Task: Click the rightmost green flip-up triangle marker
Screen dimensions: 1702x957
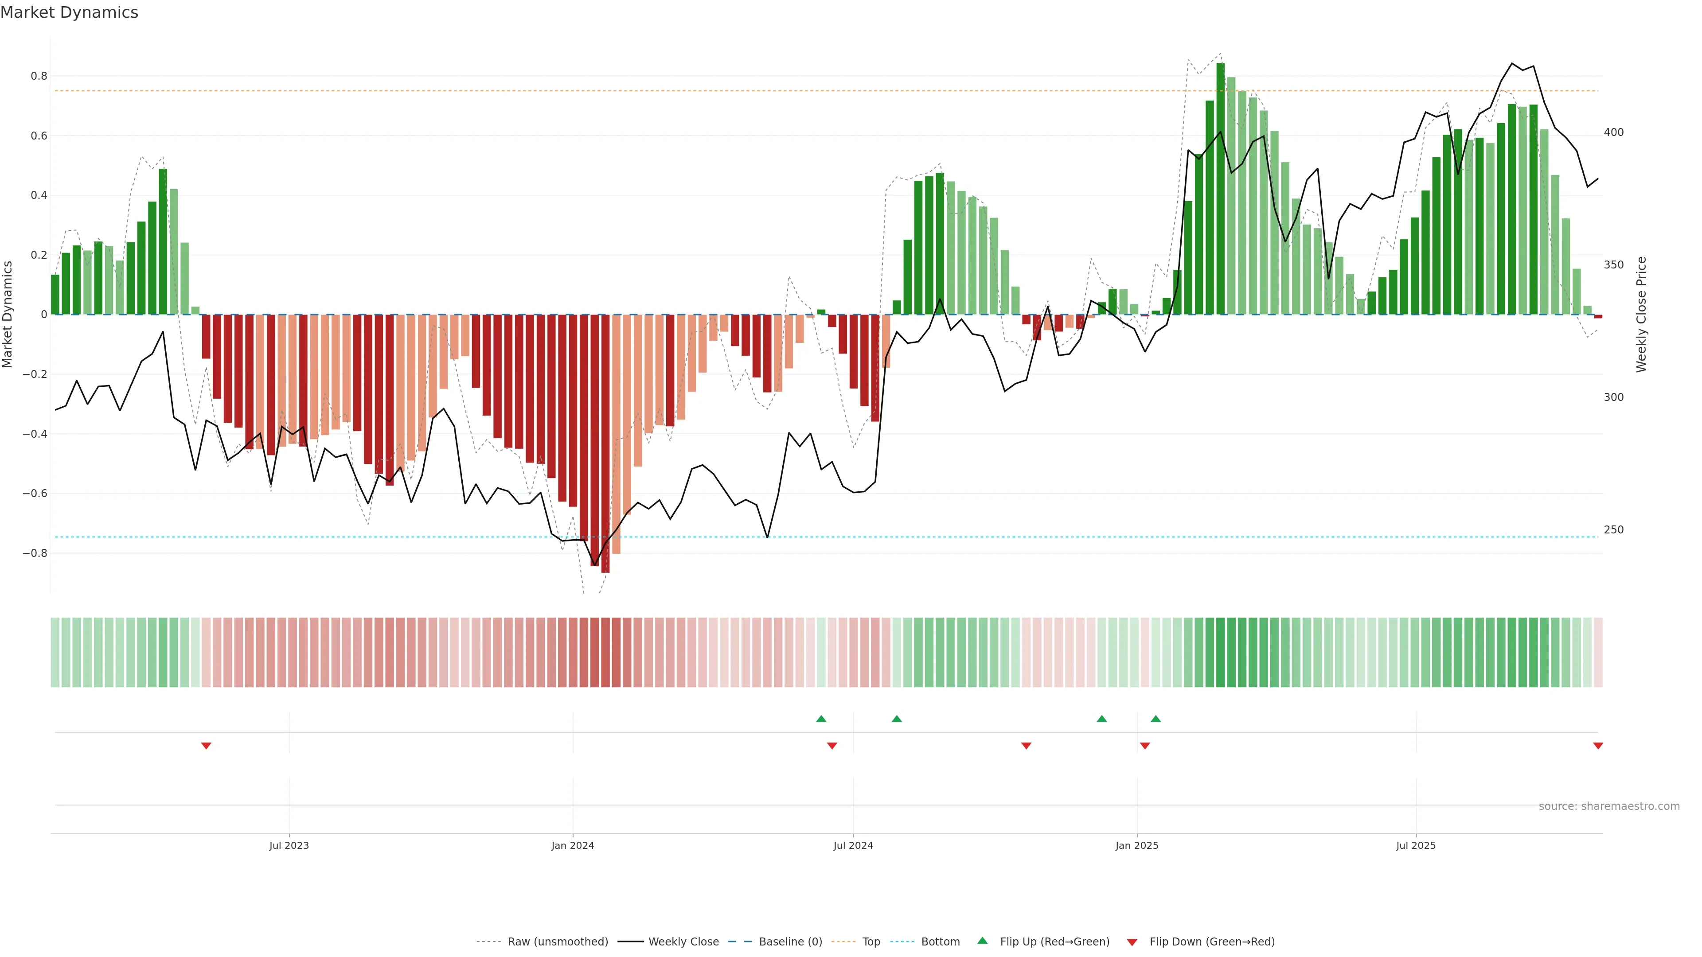Action: (1155, 719)
